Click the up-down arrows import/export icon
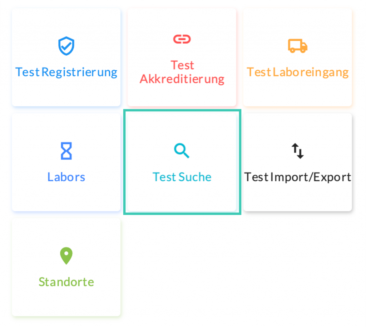366x327 pixels. pyautogui.click(x=297, y=151)
